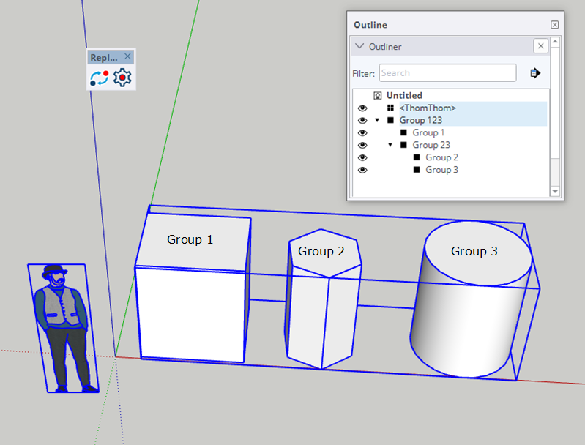
Task: Open the Outliner details menu arrow icon
Action: (x=535, y=73)
